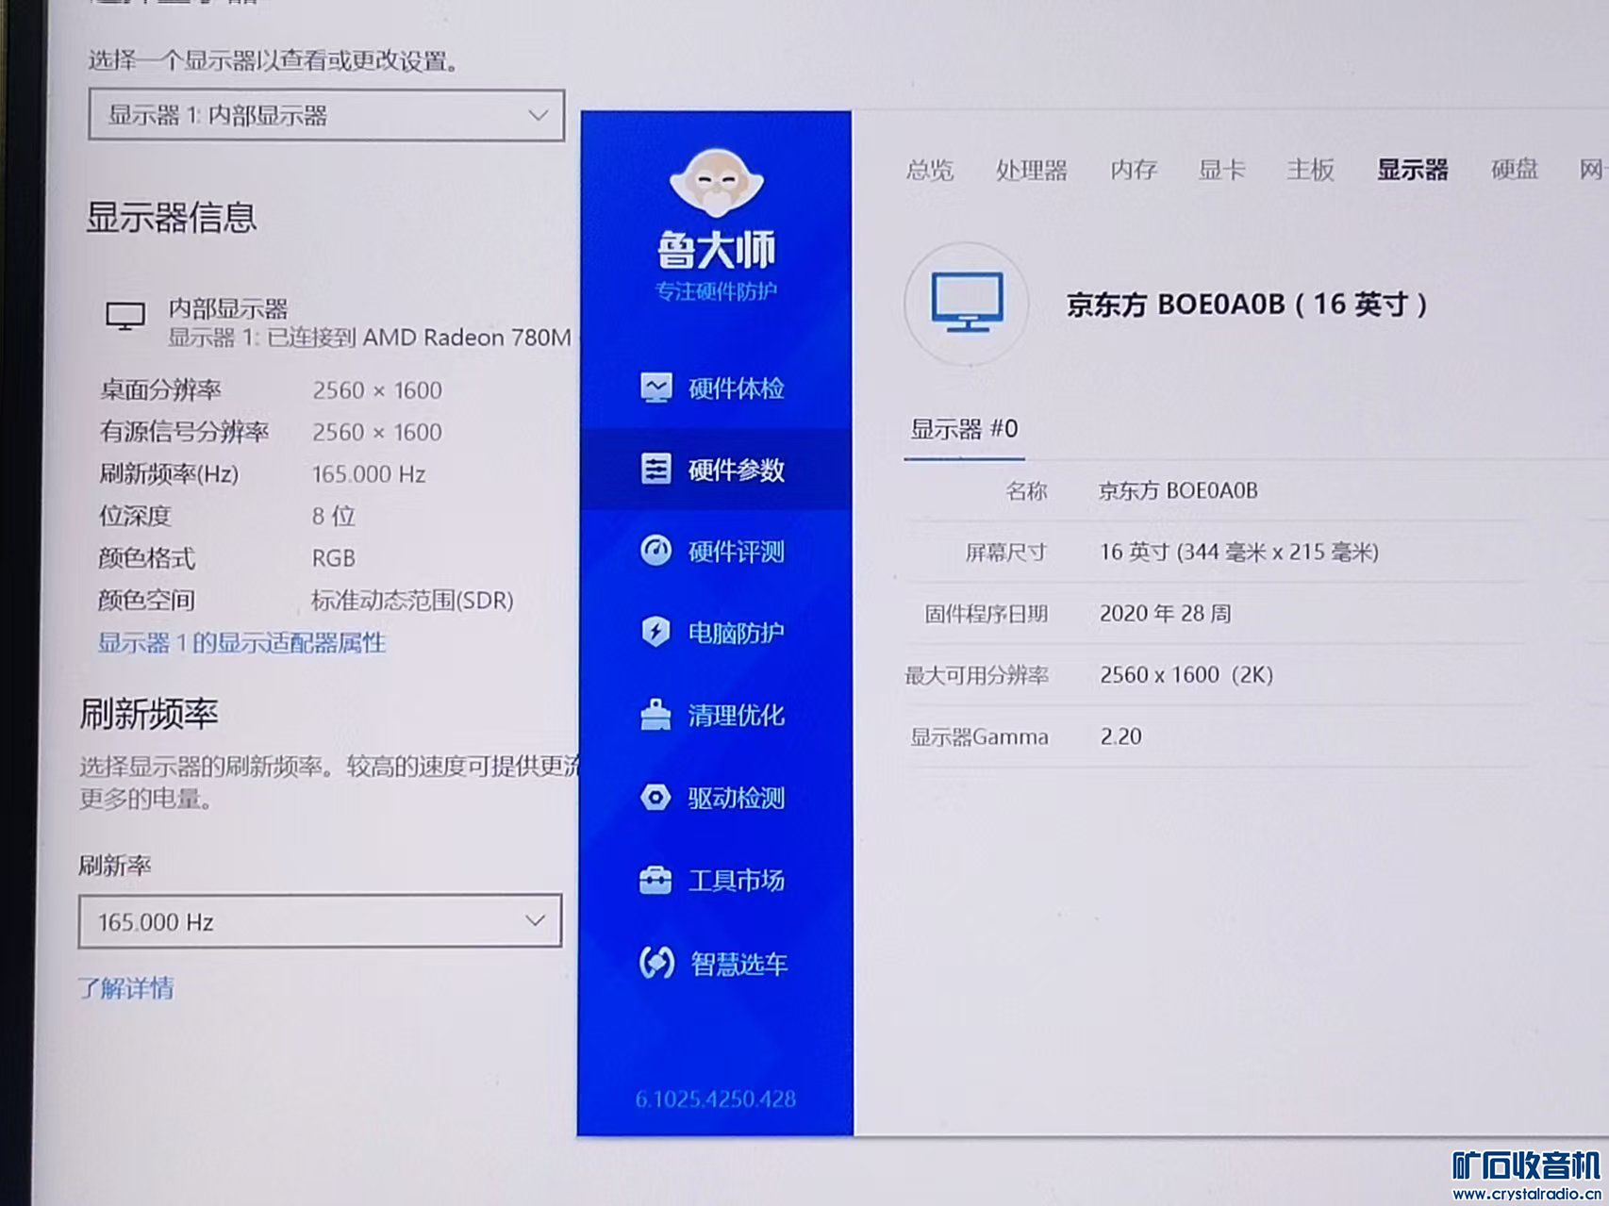Click the 固件程序日期 label
This screenshot has height=1206, width=1609.
pos(986,614)
